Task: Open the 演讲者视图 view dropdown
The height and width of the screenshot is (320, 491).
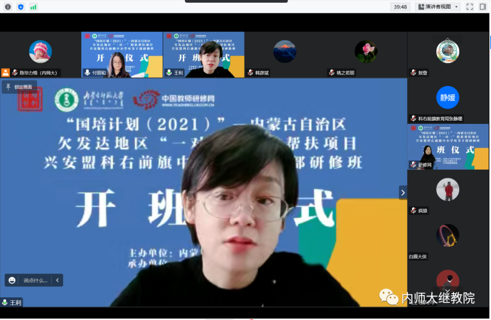Action: click(437, 7)
